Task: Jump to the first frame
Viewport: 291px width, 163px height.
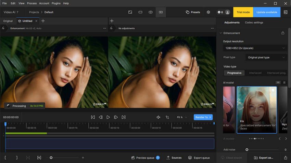Action: coord(93,117)
